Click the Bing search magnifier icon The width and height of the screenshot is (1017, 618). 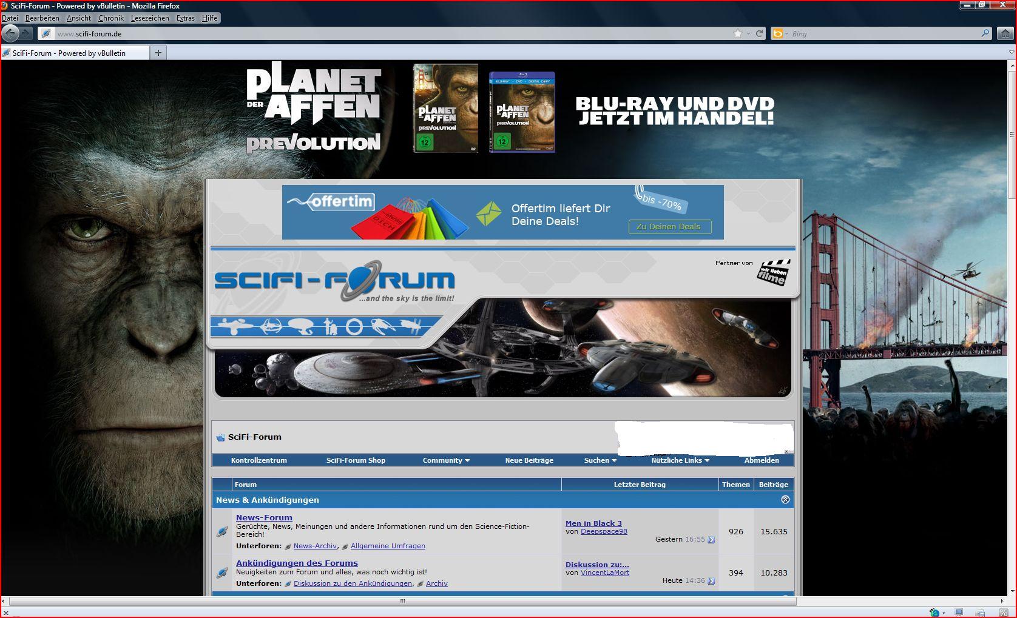[985, 34]
